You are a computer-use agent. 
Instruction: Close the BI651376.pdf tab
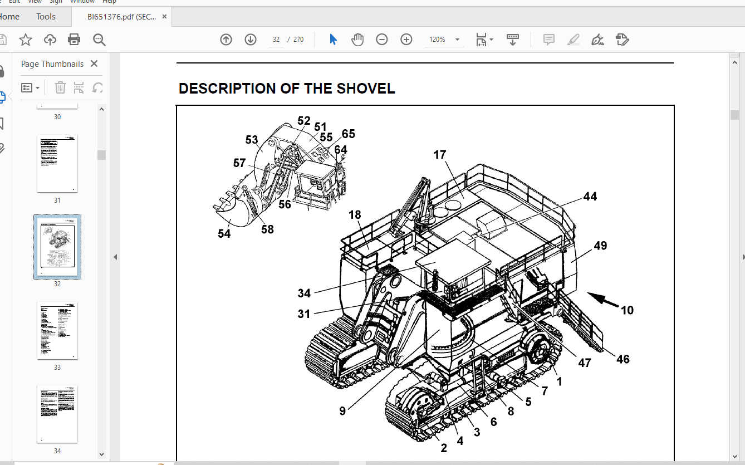(164, 17)
